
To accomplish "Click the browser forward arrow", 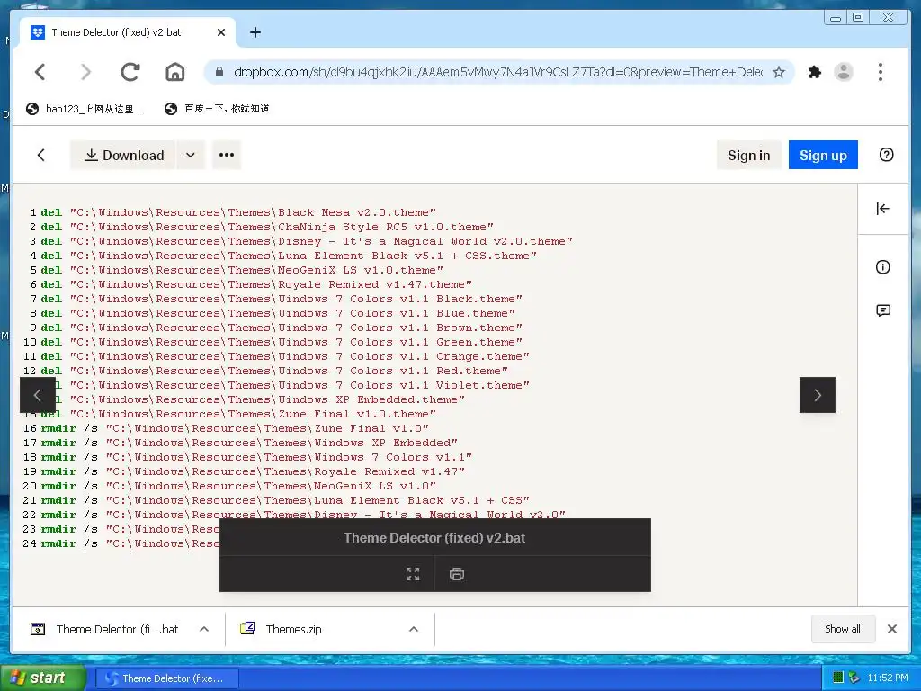I will [85, 72].
